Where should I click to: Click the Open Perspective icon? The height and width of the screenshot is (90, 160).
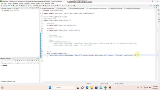(154, 6)
